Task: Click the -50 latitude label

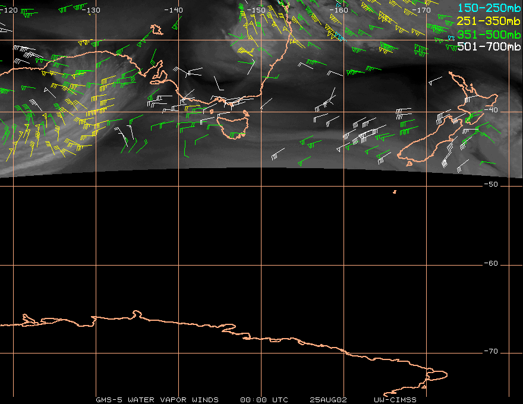Action: pos(491,184)
